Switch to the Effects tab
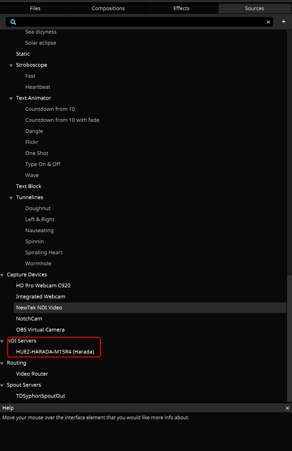Viewport: 292px width, 451px height. 181,8
